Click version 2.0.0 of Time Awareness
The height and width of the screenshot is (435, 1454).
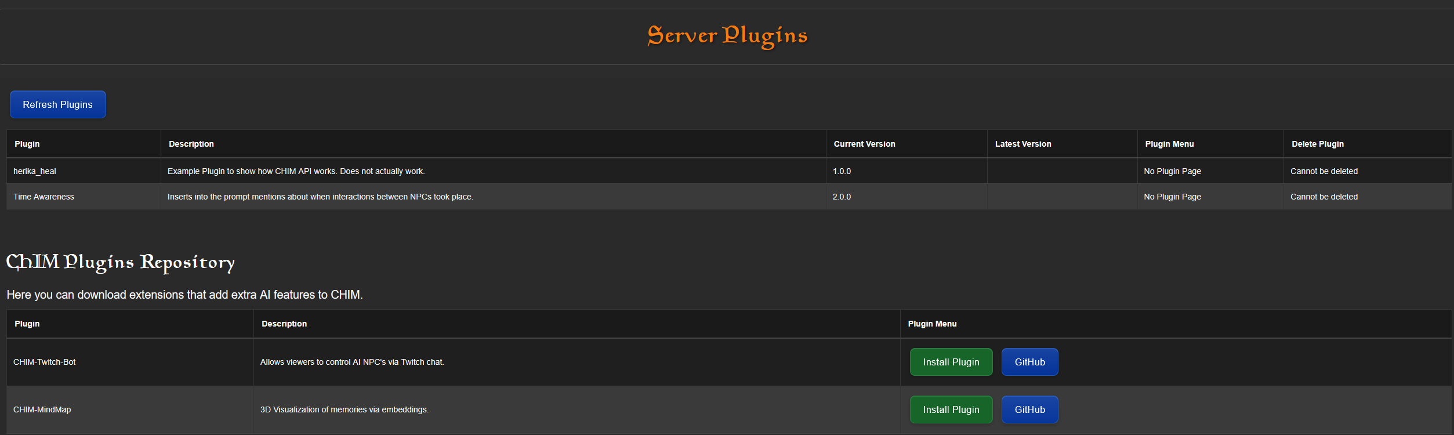(842, 197)
